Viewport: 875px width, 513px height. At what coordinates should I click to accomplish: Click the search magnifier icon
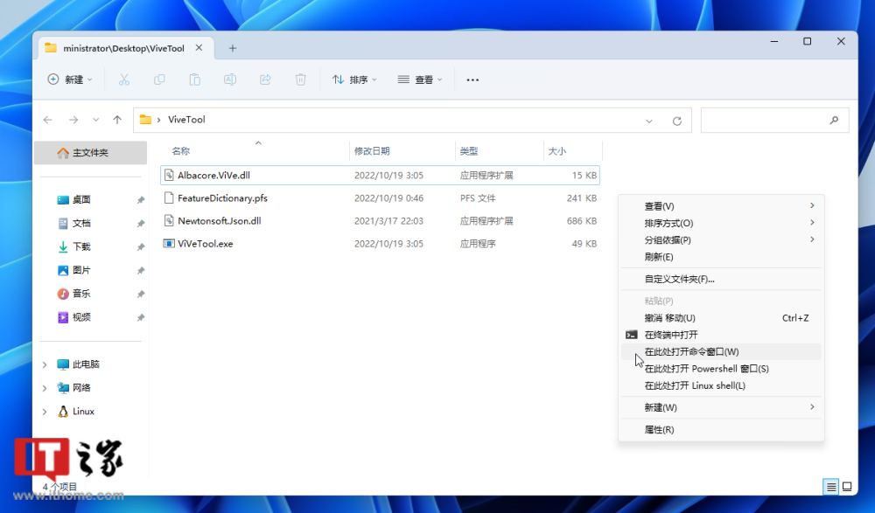coord(834,120)
